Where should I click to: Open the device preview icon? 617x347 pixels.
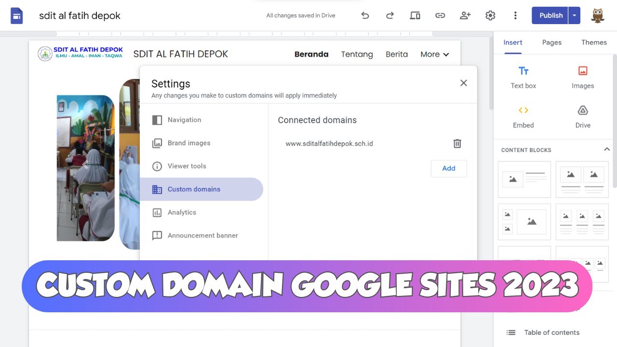point(415,15)
